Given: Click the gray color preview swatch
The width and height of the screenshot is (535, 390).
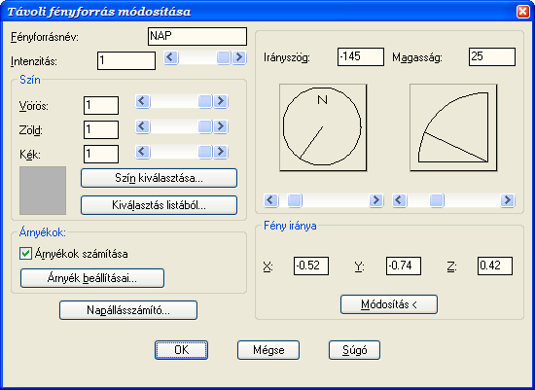Looking at the screenshot, I should [x=43, y=191].
